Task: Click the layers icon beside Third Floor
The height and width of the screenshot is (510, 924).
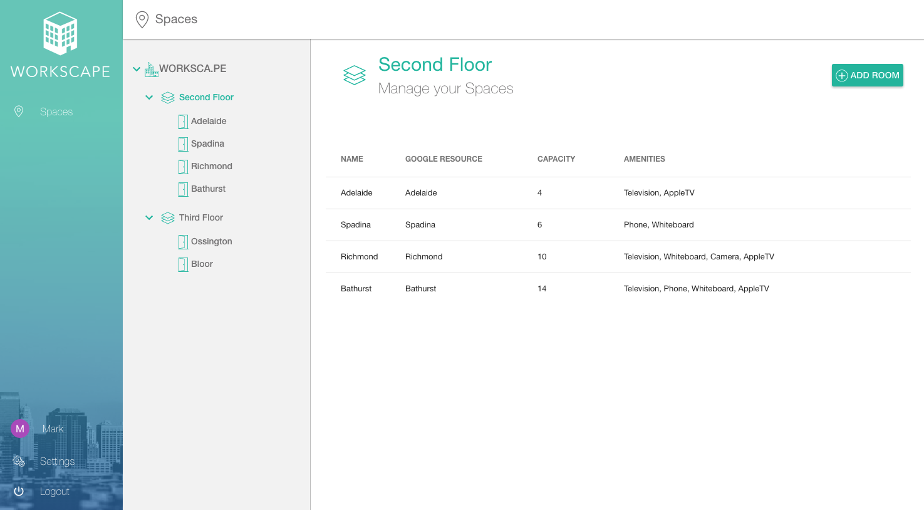Action: (x=167, y=217)
